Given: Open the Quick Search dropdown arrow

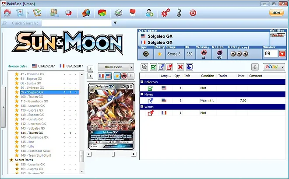Looking at the screenshot, I should tap(115, 23).
